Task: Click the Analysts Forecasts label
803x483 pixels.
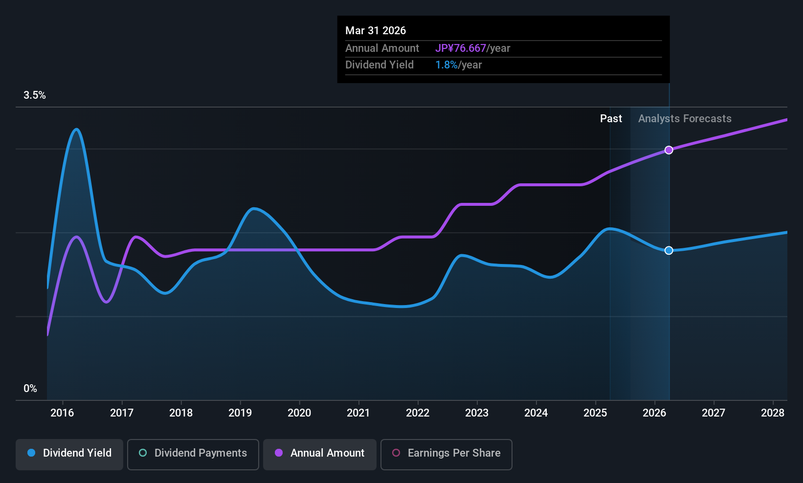Action: (x=685, y=119)
